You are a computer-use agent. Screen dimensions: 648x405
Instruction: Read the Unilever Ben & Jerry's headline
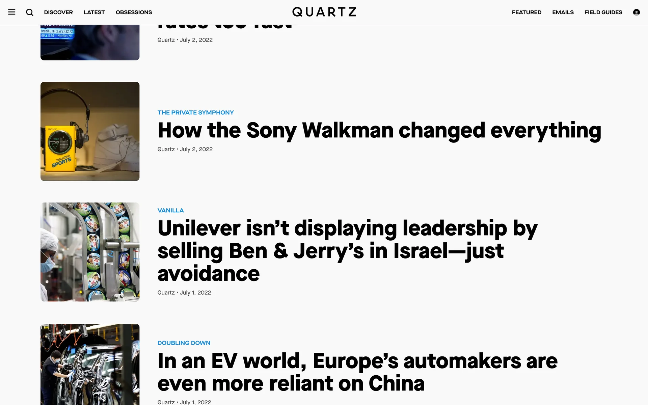(347, 250)
